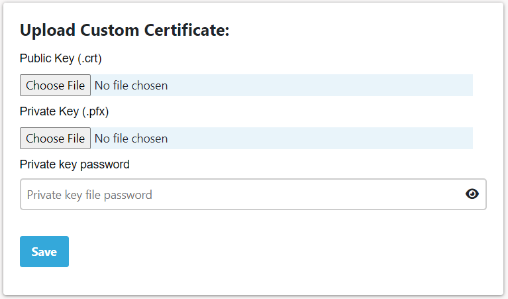
Task: Click the "Upload Custom Certificate:" heading
Action: 125,30
